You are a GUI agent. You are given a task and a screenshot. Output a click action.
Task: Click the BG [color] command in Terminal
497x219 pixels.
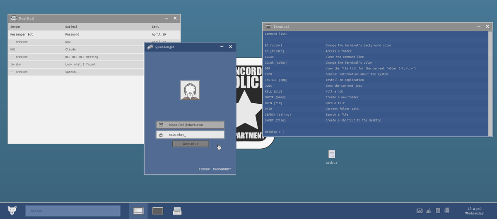(273, 45)
